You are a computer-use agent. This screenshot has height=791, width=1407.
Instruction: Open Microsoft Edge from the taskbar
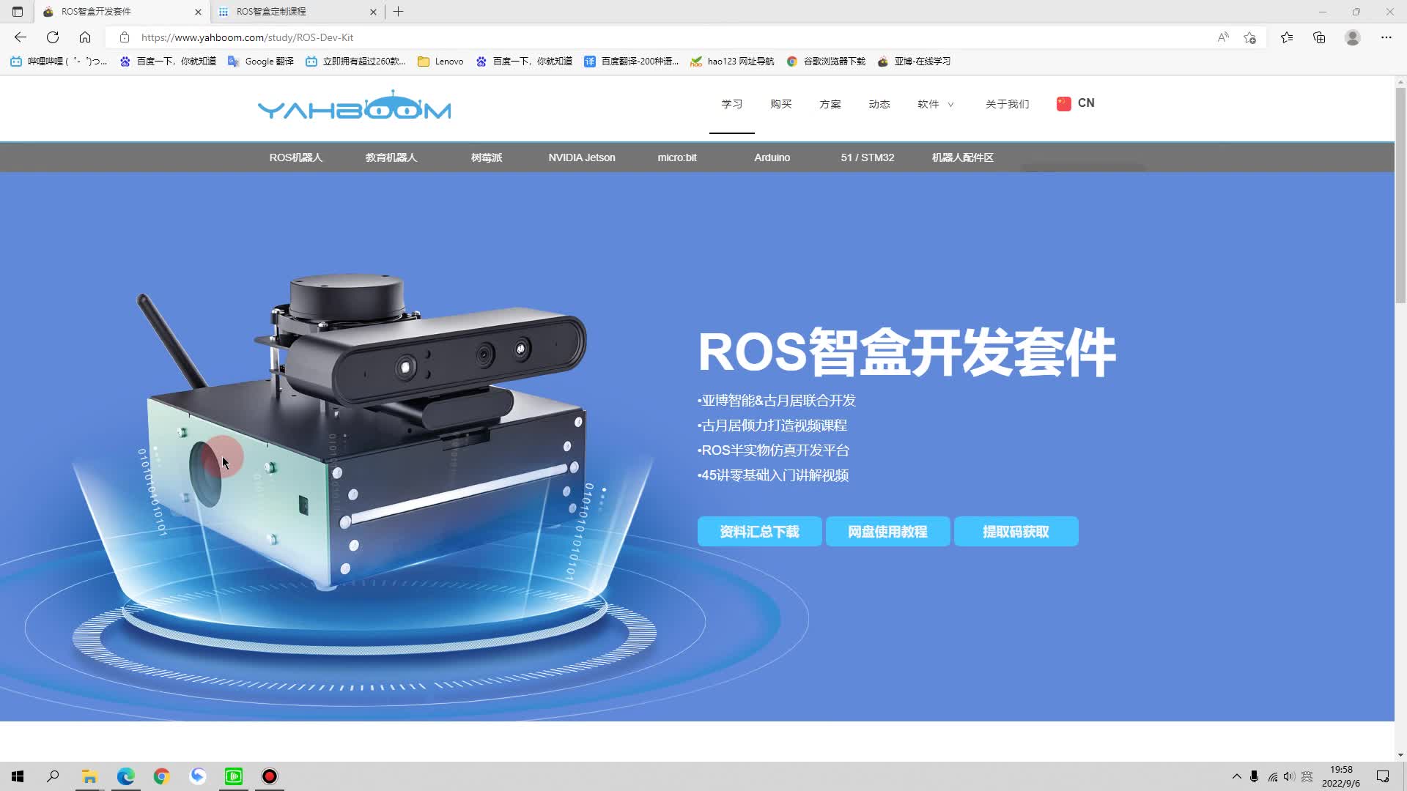pyautogui.click(x=125, y=776)
